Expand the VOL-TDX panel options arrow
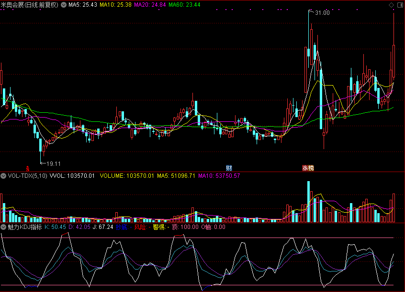 [3, 176]
